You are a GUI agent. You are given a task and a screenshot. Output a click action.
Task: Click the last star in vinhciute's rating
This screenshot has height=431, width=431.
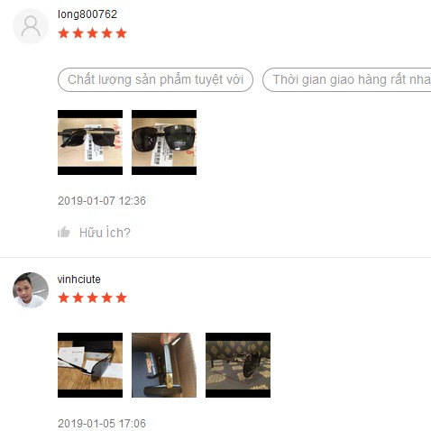122,298
